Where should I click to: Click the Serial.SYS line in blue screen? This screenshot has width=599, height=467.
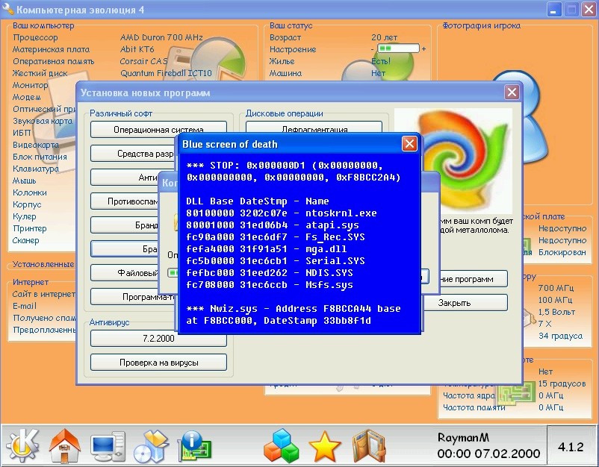276,260
